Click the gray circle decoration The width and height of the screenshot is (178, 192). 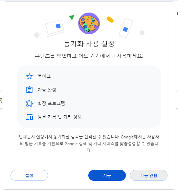pos(142,33)
